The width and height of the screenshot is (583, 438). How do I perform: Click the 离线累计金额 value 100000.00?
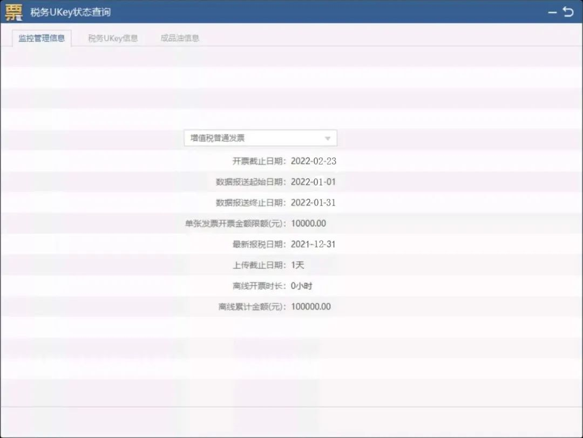311,306
